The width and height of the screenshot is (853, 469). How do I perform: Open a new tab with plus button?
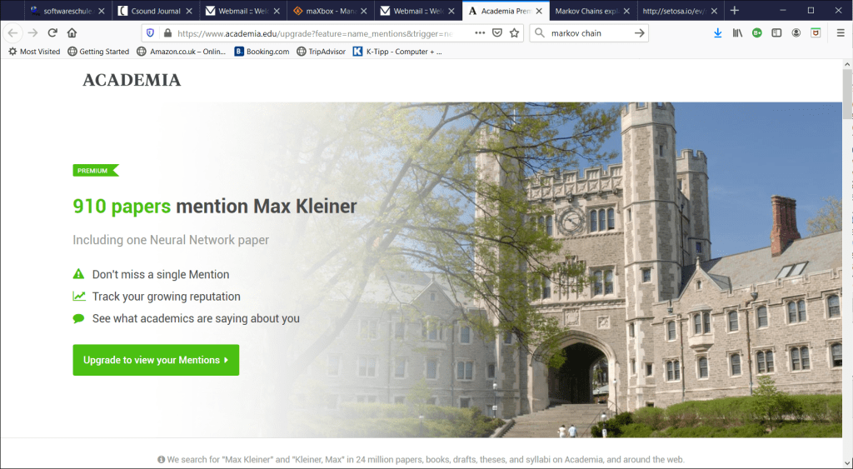point(735,11)
